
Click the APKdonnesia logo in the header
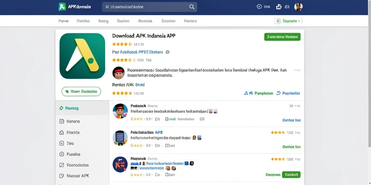tap(75, 7)
